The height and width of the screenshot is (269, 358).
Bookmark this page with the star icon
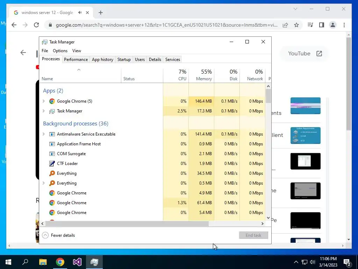click(x=296, y=25)
